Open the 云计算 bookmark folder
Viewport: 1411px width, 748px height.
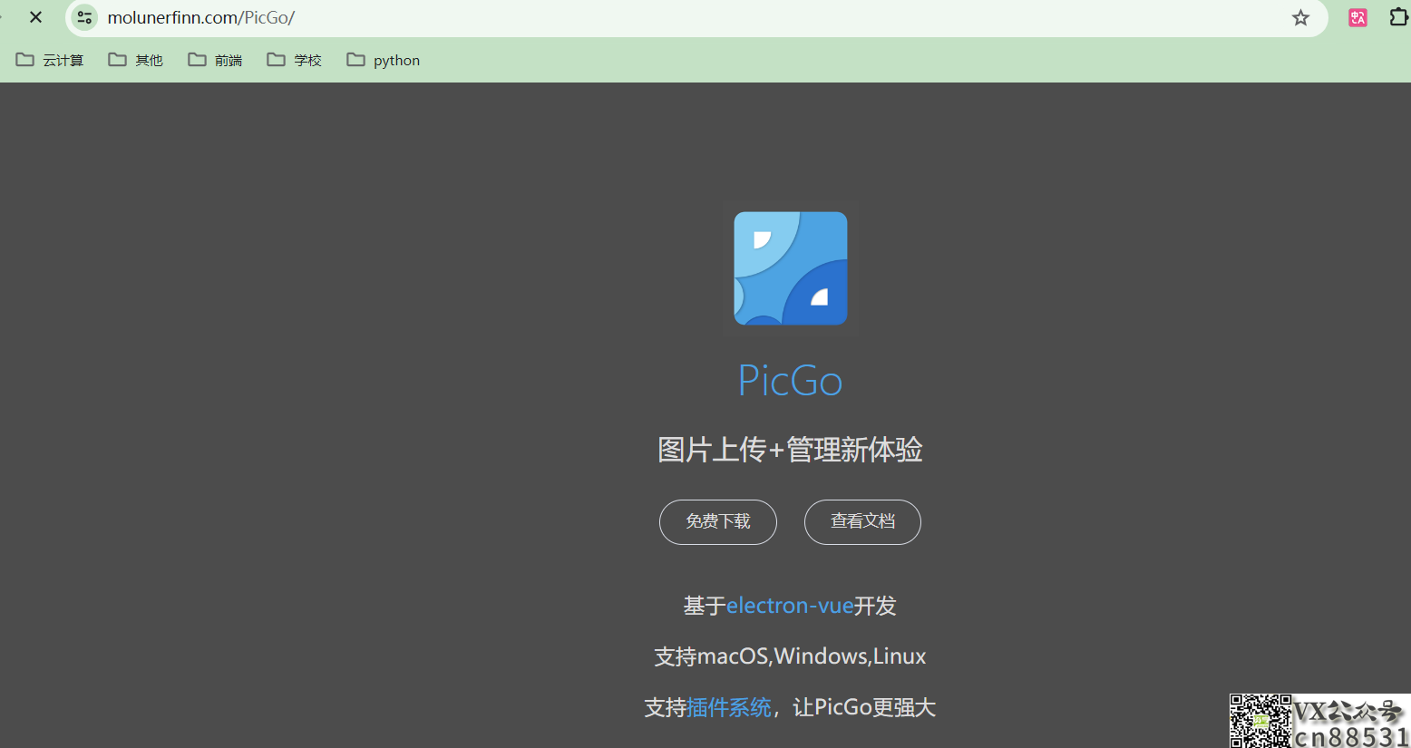point(50,60)
